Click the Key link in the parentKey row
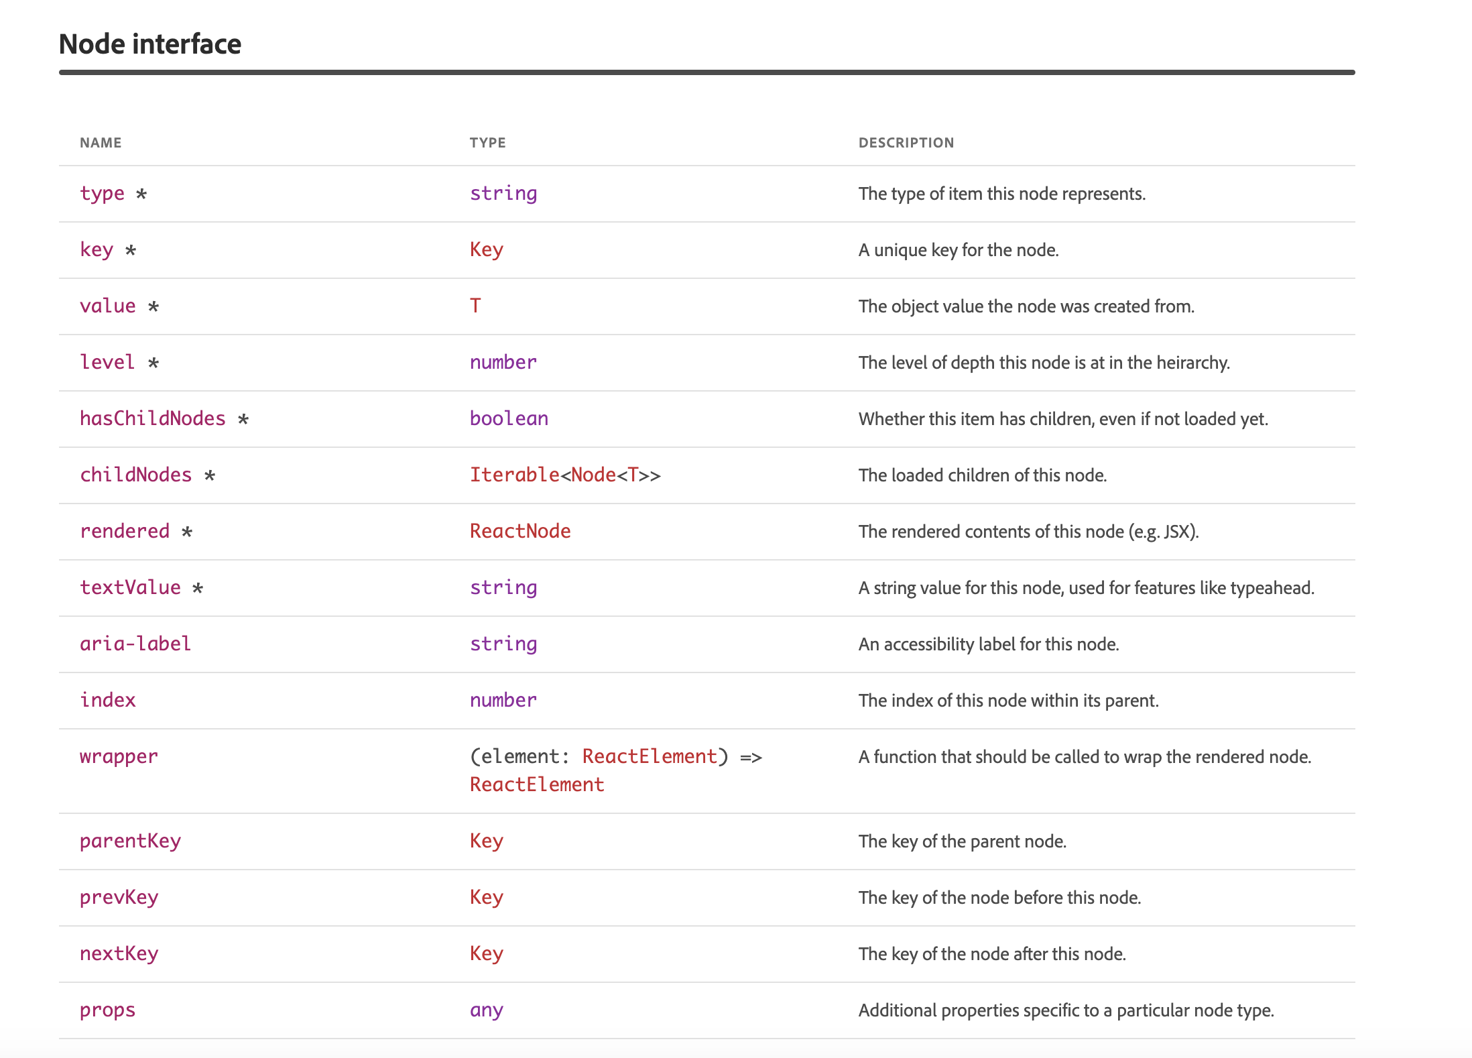The width and height of the screenshot is (1472, 1058). [486, 841]
